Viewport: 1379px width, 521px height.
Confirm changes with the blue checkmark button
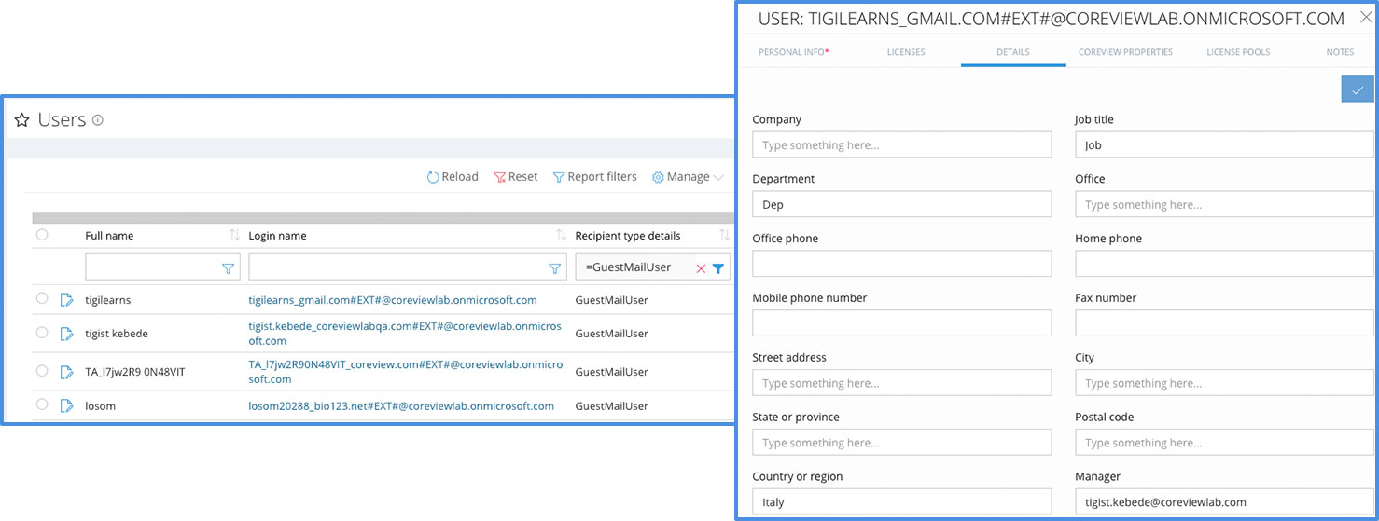tap(1358, 89)
